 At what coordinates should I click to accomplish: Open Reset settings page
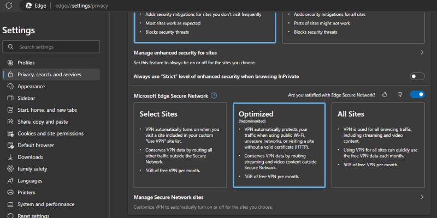click(x=51, y=214)
